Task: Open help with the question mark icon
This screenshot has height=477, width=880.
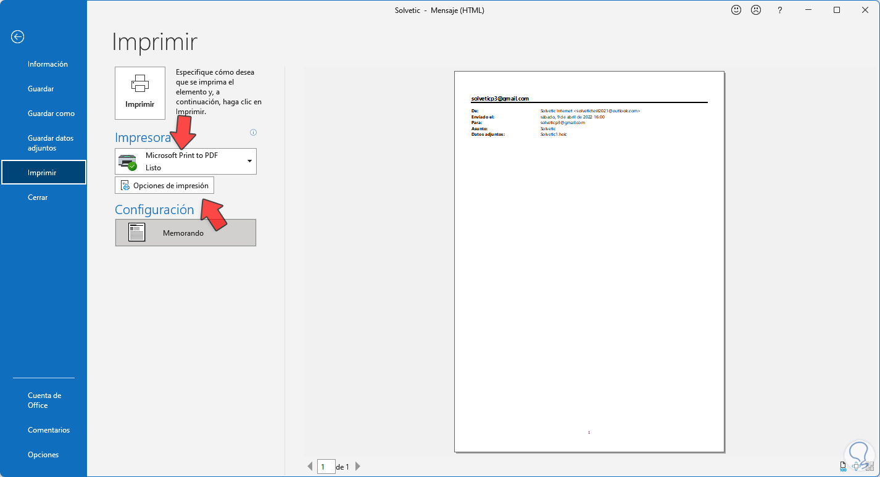Action: [780, 10]
